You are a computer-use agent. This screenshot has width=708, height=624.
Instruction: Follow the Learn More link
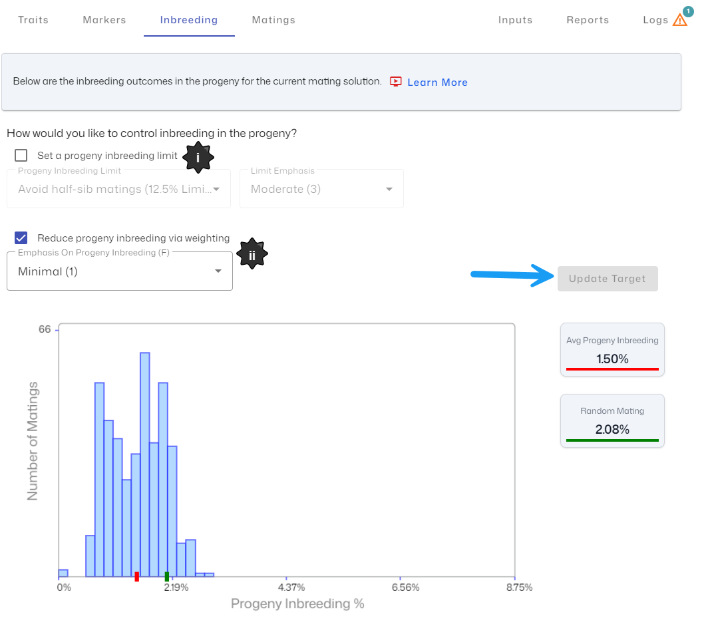(x=437, y=82)
